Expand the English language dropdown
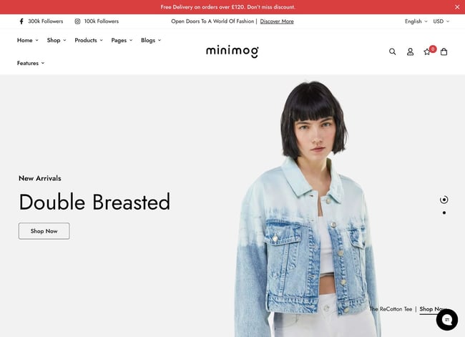Viewport: 465px width, 337px height. (x=416, y=21)
